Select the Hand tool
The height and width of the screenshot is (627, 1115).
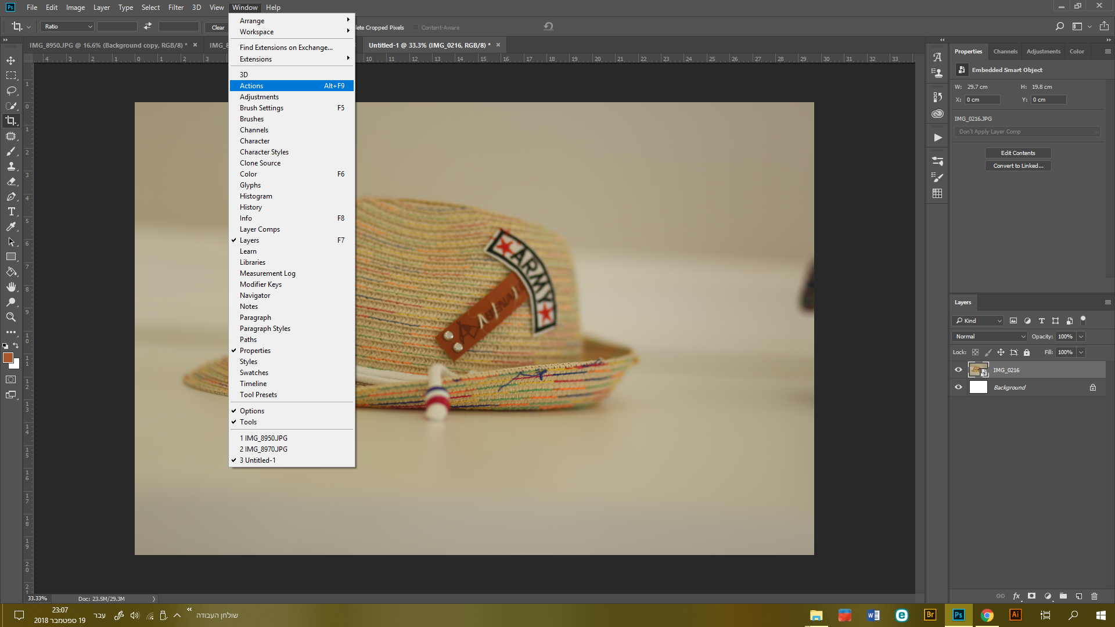(x=11, y=287)
